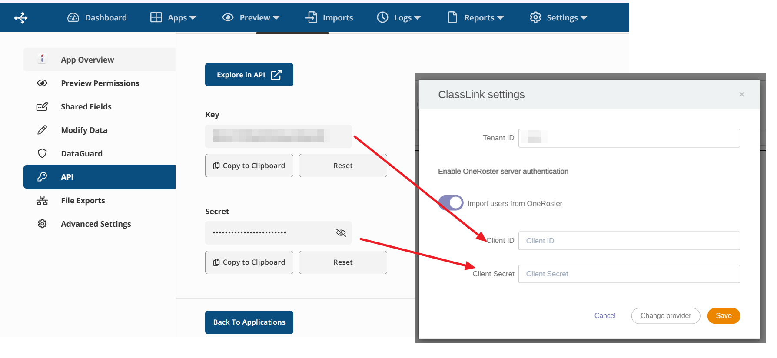The image size is (777, 358).
Task: Expand the Logs dropdown arrow
Action: [417, 18]
